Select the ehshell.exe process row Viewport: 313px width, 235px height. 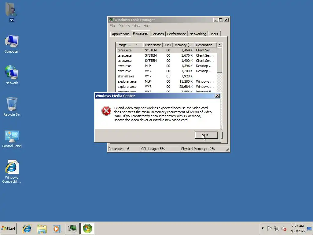(x=166, y=76)
